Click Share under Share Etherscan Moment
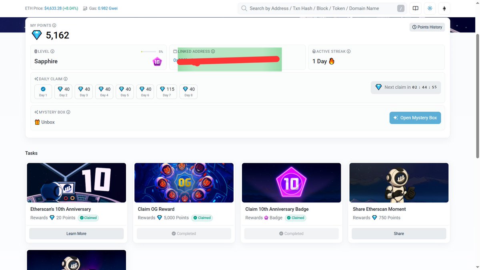The width and height of the screenshot is (480, 270). (399, 234)
